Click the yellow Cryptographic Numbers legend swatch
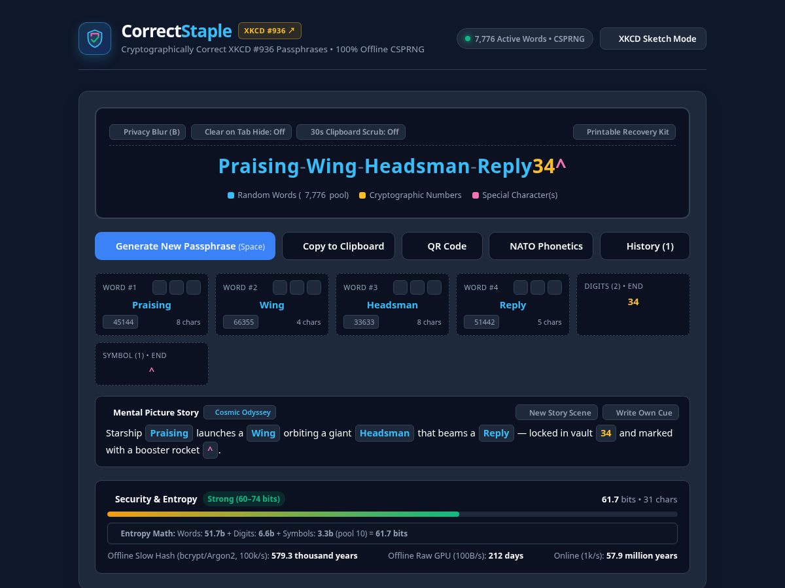The image size is (785, 588). 362,195
